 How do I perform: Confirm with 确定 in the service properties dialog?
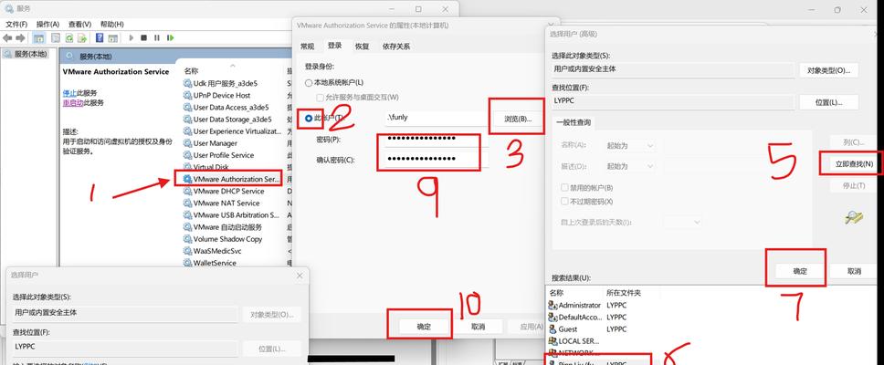pyautogui.click(x=424, y=327)
